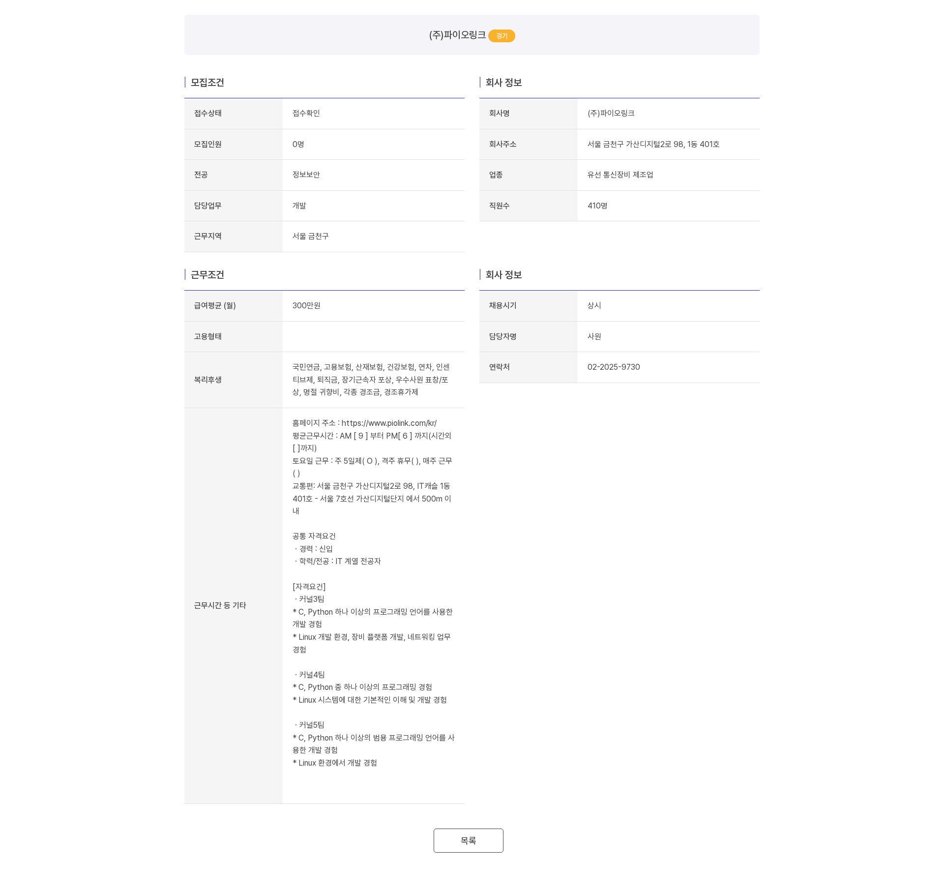Click company name value (주)파이오링크 in table
This screenshot has width=944, height=892.
tap(611, 113)
